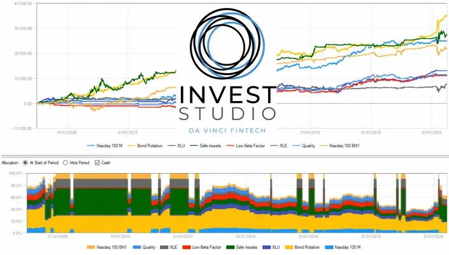This screenshot has width=449, height=255.
Task: Click Safe Assets green swatch, allocation legend
Action: [230, 247]
